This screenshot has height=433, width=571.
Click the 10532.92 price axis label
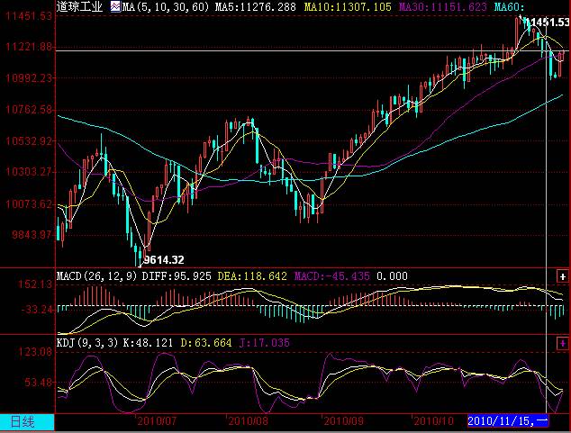point(29,140)
